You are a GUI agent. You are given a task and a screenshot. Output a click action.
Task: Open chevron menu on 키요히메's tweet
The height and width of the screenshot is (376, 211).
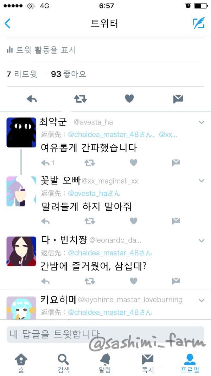pyautogui.click(x=202, y=300)
